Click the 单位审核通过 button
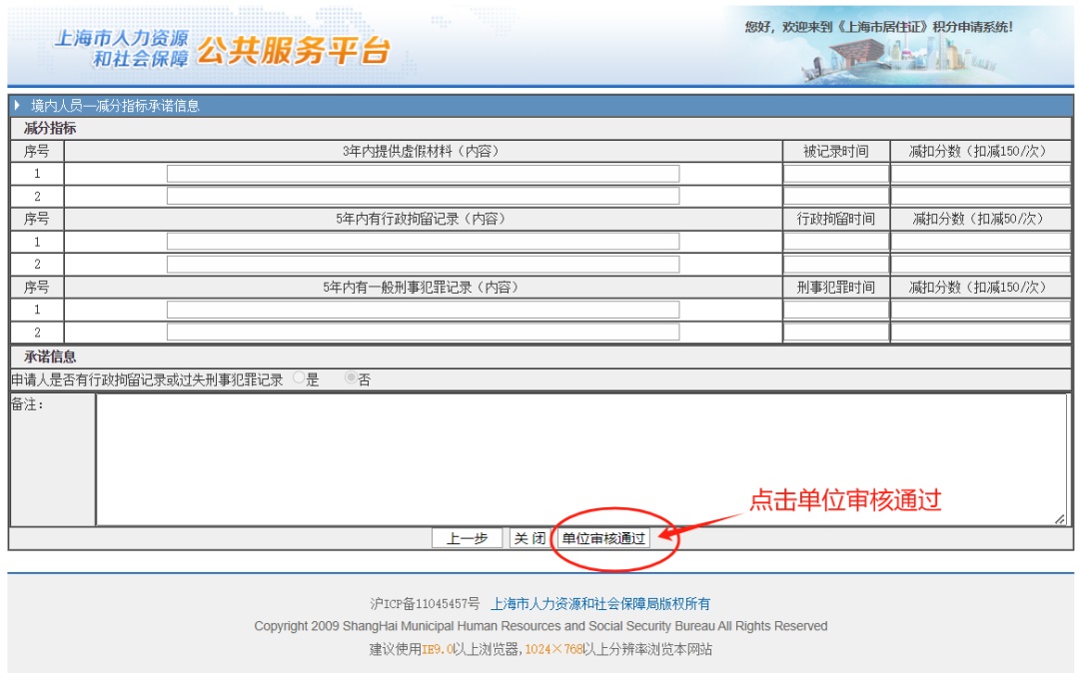 [603, 538]
